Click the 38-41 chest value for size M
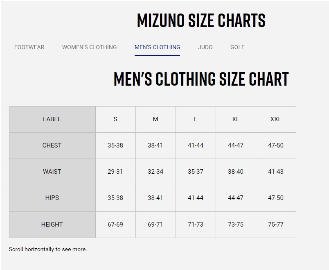 pyautogui.click(x=155, y=145)
